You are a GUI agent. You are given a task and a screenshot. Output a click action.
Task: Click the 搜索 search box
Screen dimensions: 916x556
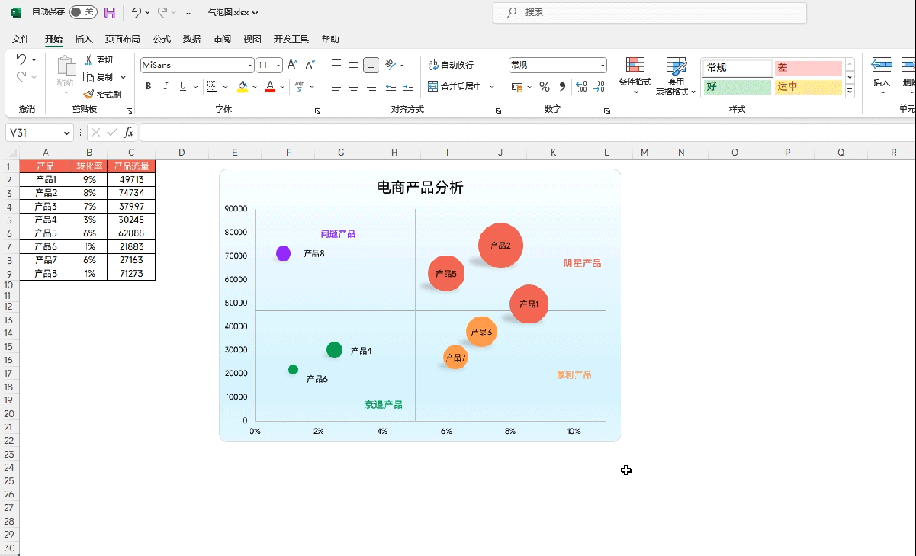coord(649,12)
